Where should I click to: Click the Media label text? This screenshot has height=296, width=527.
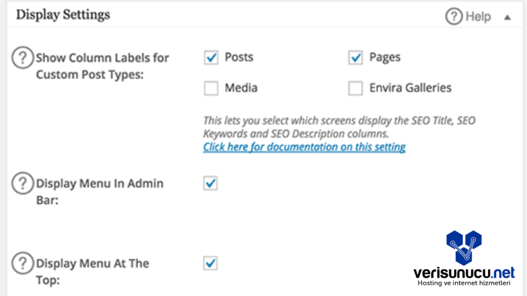(241, 88)
